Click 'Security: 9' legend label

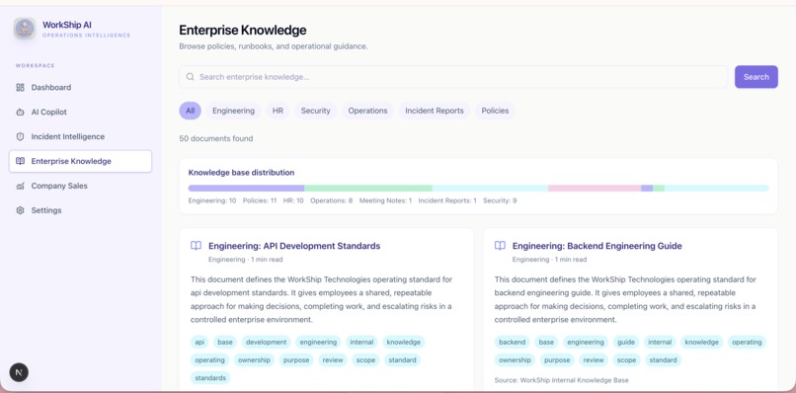pyautogui.click(x=500, y=200)
